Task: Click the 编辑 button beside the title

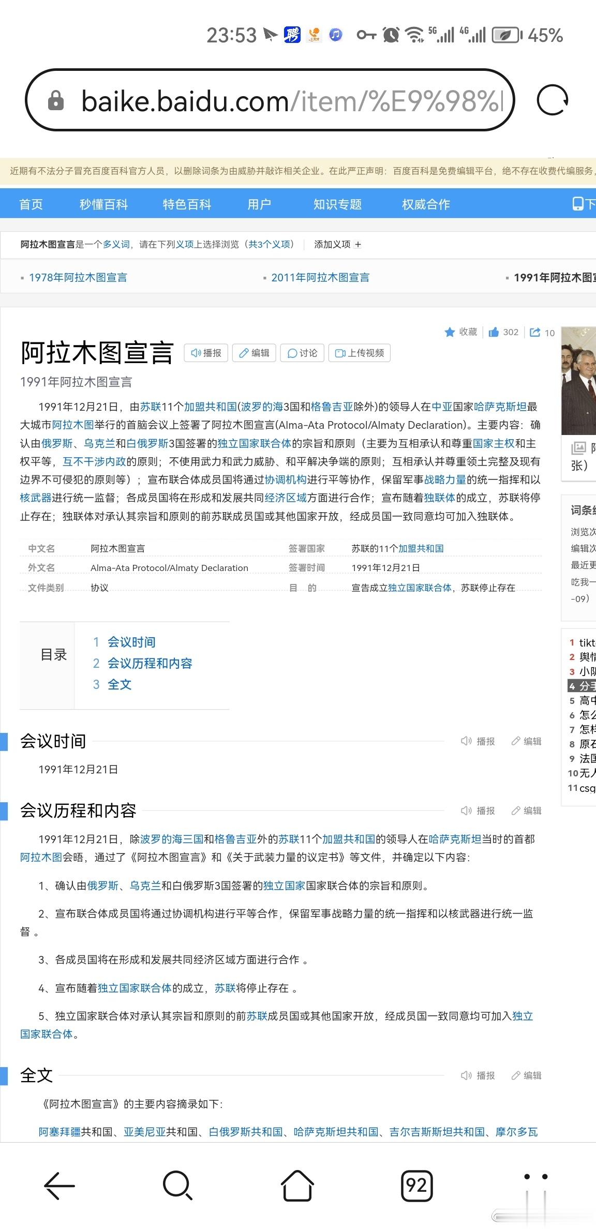Action: pyautogui.click(x=254, y=353)
